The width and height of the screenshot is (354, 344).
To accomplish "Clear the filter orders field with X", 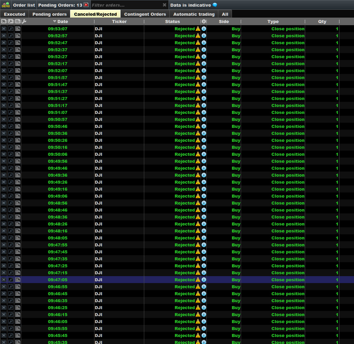I will point(165,5).
